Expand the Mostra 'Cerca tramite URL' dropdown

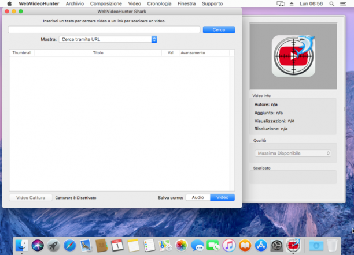[x=108, y=39]
